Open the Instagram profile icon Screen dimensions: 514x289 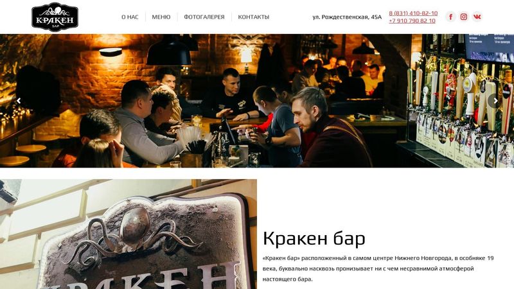click(x=463, y=17)
